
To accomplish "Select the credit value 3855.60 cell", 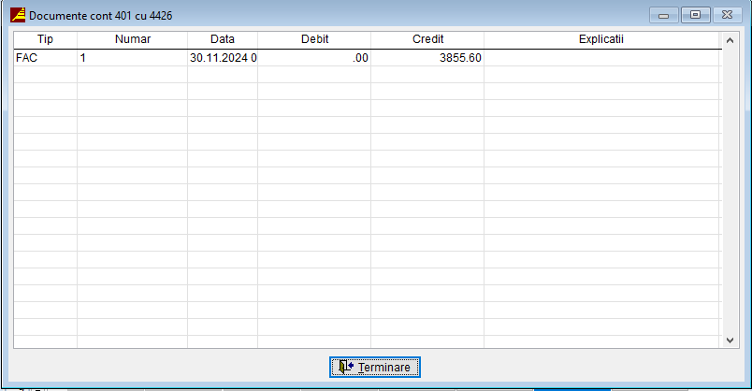I will [427, 57].
